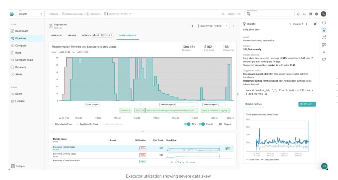Click the See Details button

[x=307, y=104]
